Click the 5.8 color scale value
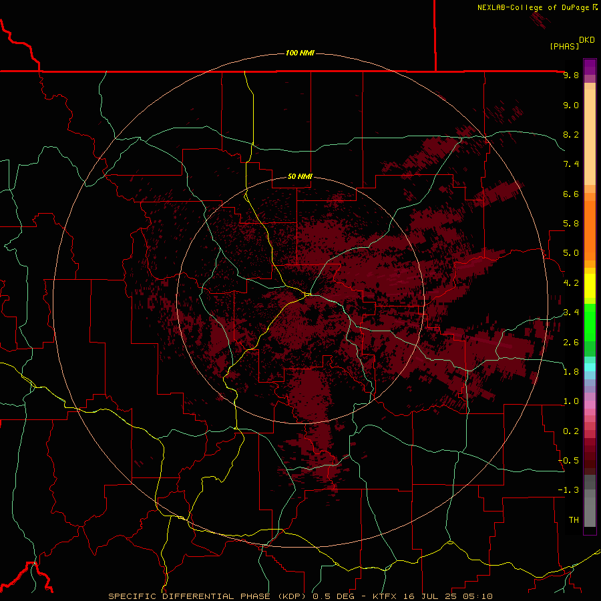601x601 pixels. (571, 224)
